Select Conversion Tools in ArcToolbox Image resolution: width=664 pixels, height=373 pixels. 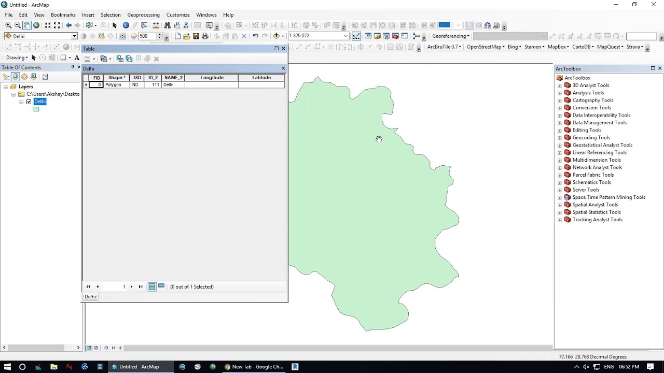coord(591,108)
